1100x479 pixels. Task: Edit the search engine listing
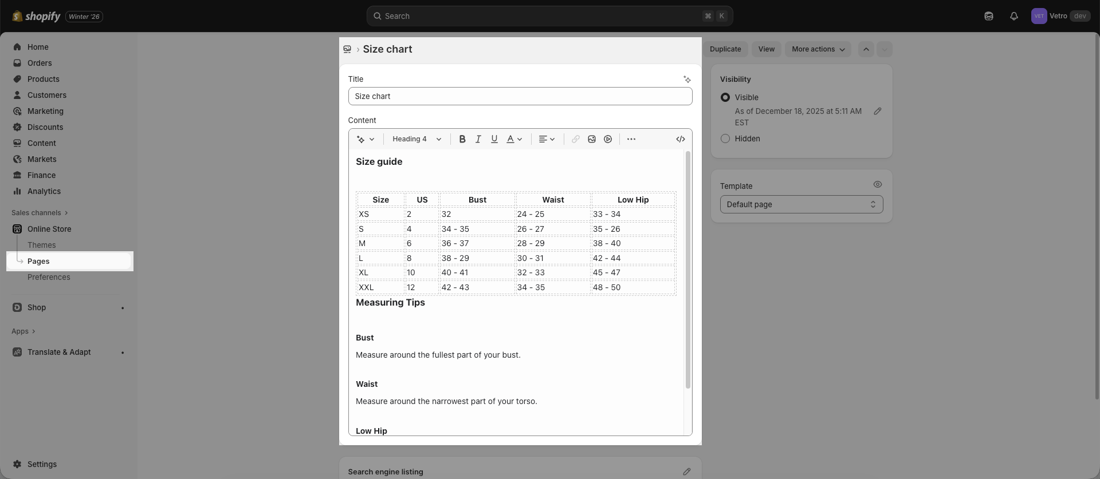(686, 472)
